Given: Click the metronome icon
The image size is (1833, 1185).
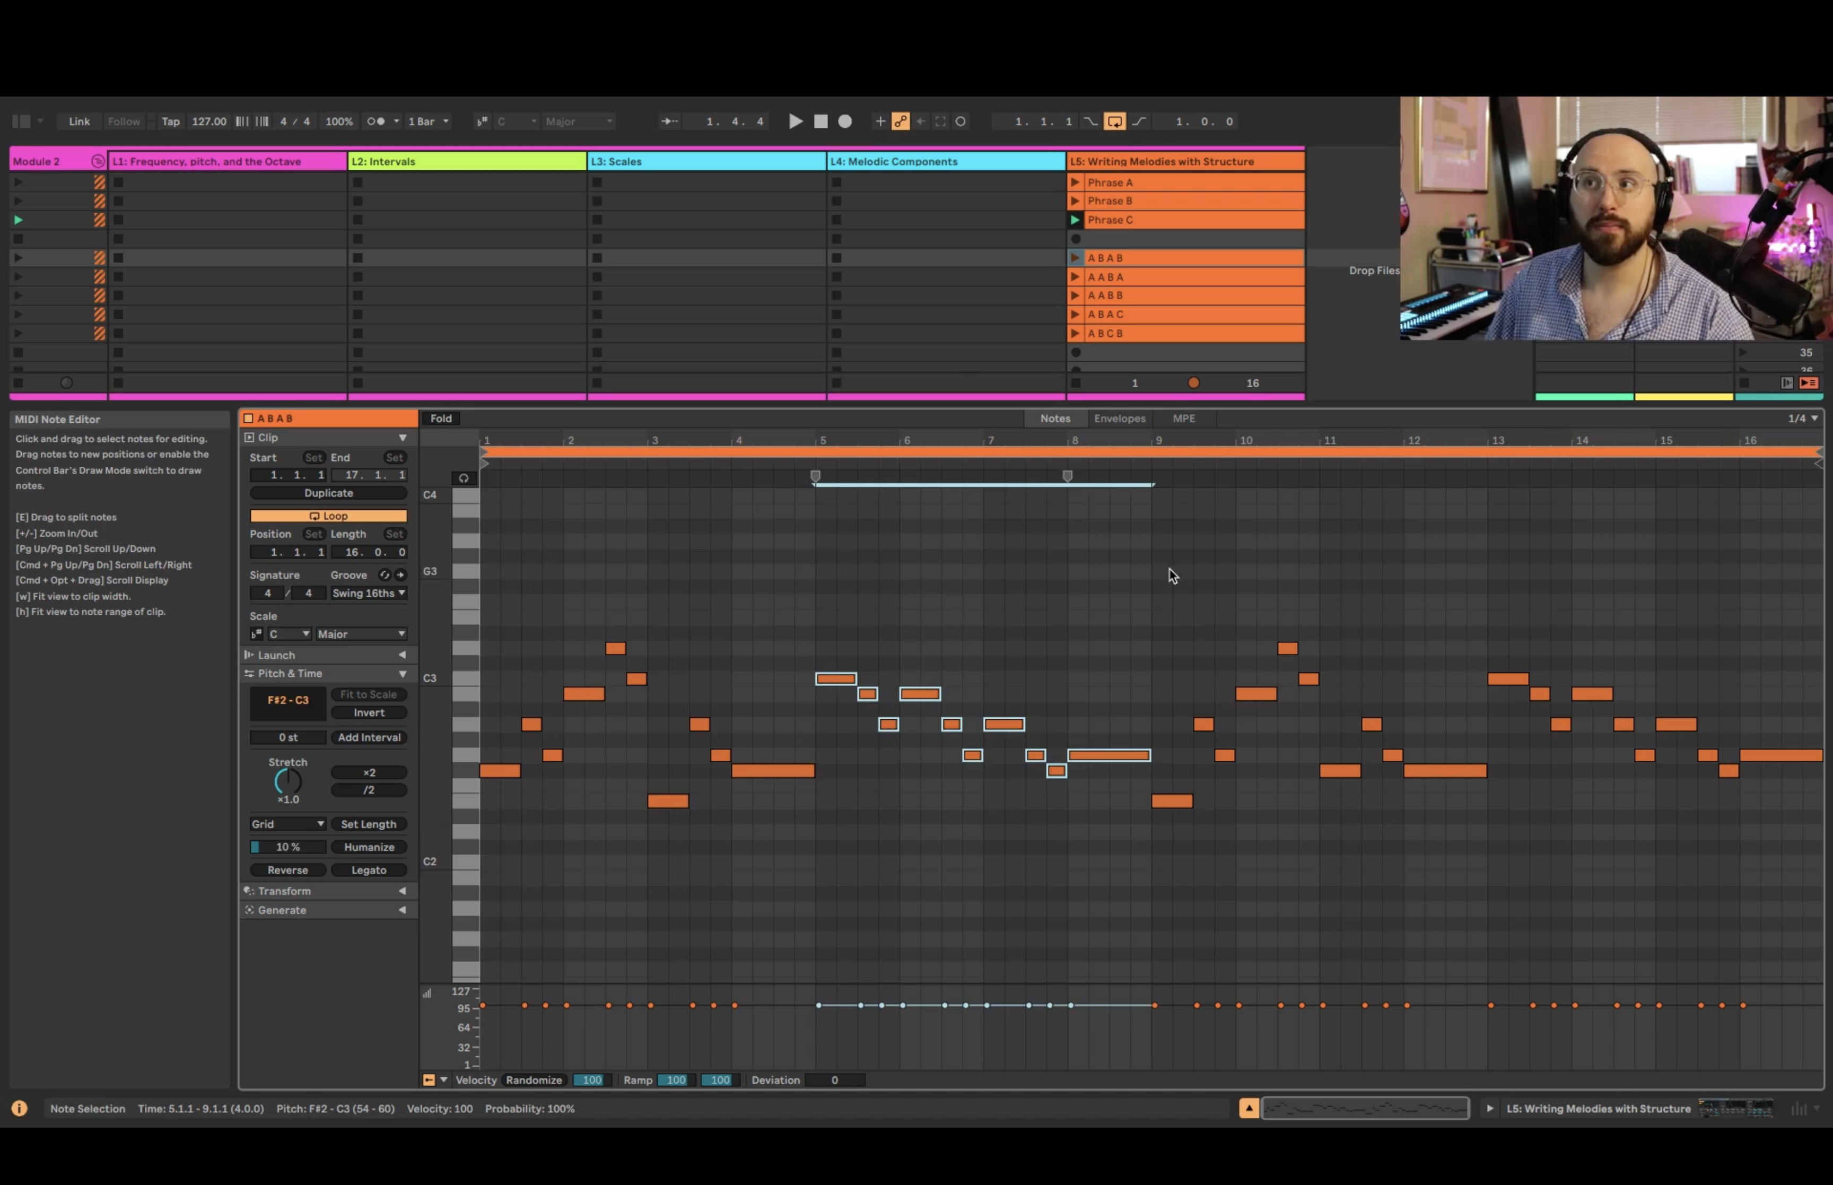Looking at the screenshot, I should tap(376, 121).
